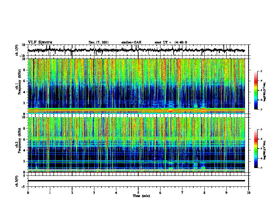The width and height of the screenshot is (280, 216).
Task: Click the "2" kHz tick on ch.1 spectrogram
Action: pos(25,103)
